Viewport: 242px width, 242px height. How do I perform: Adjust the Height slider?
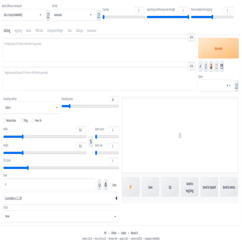point(45,153)
